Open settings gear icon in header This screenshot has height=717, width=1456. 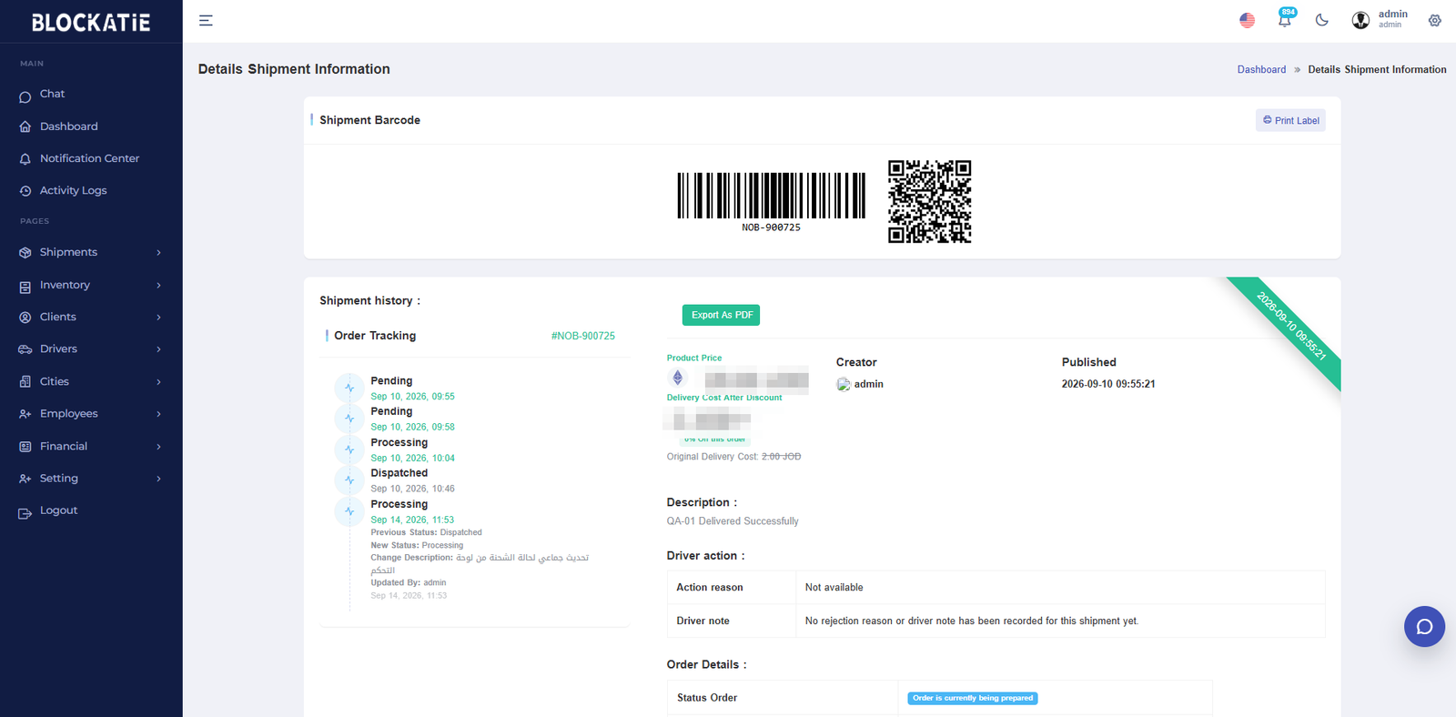pos(1434,20)
